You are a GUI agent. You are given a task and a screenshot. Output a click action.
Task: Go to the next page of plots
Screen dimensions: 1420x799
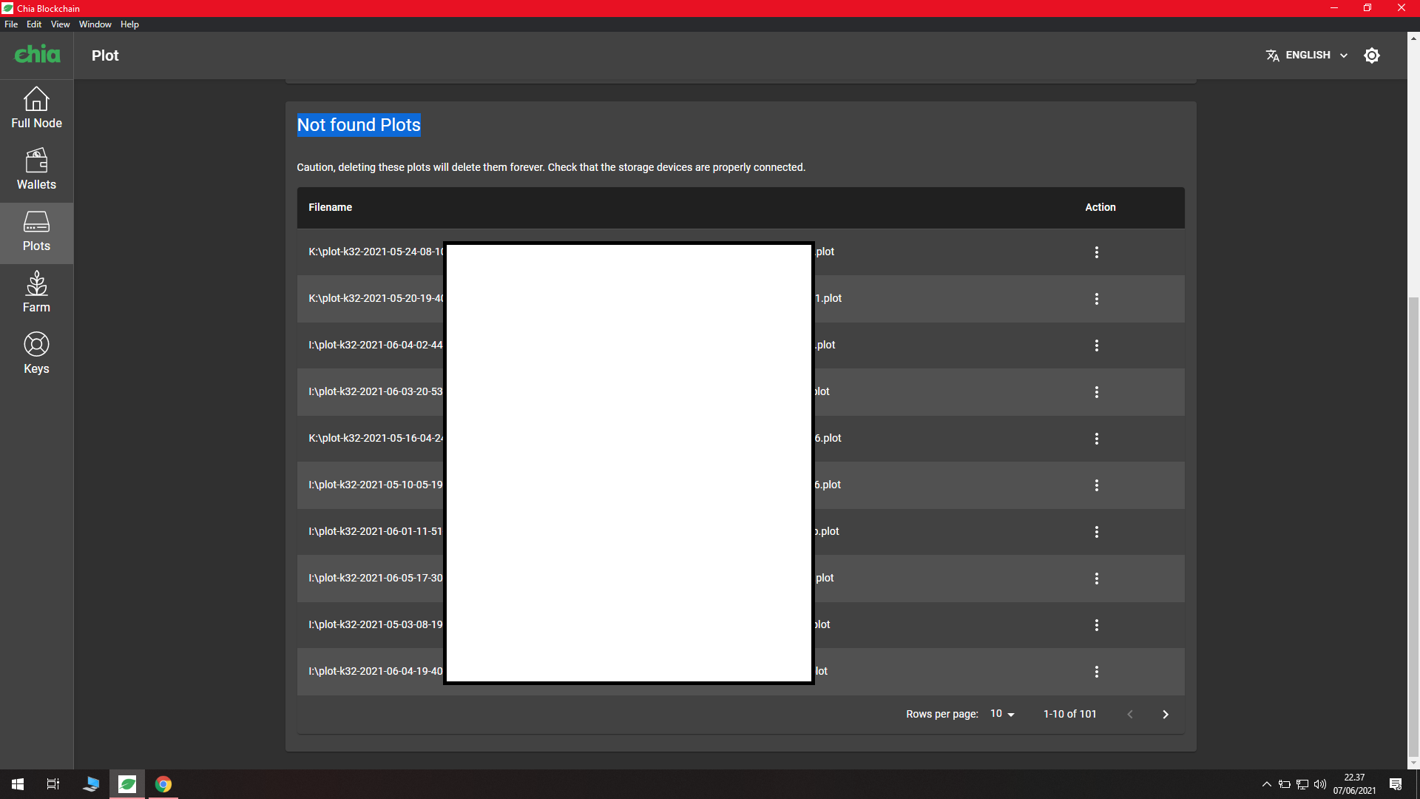[x=1165, y=714]
